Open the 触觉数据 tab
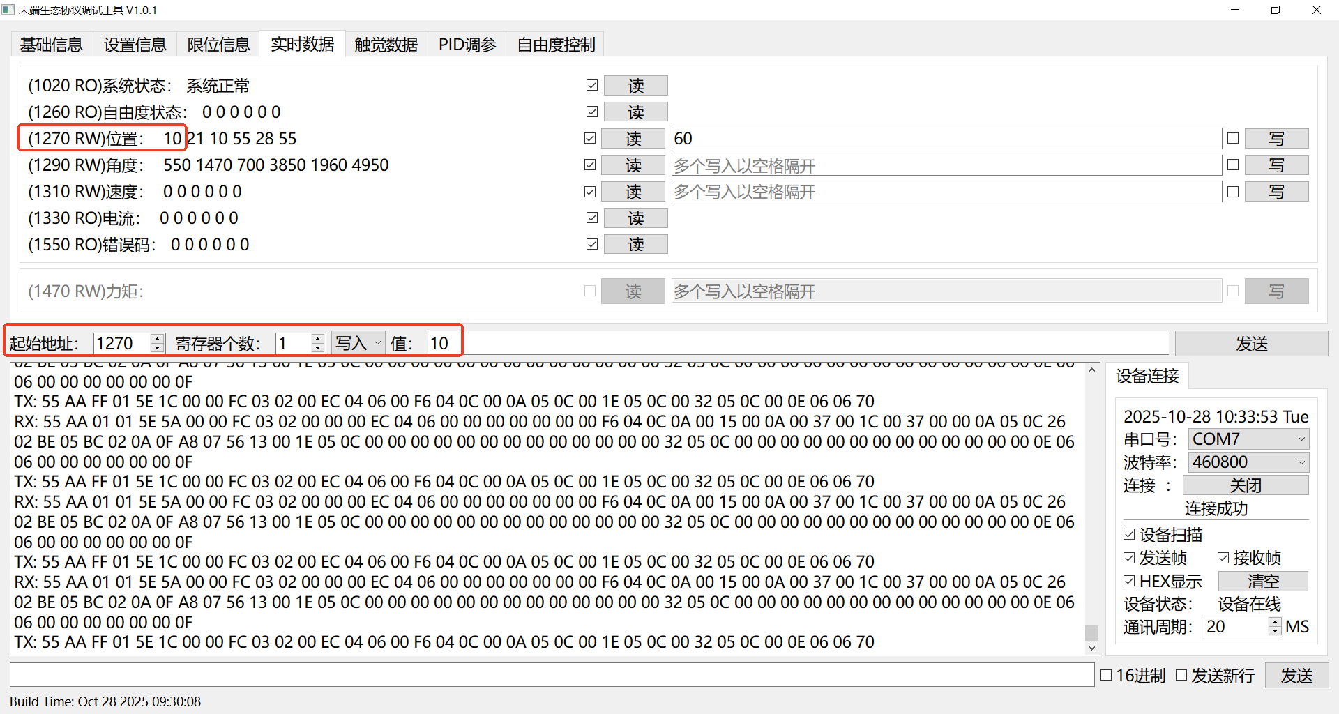The image size is (1339, 714). (x=386, y=45)
